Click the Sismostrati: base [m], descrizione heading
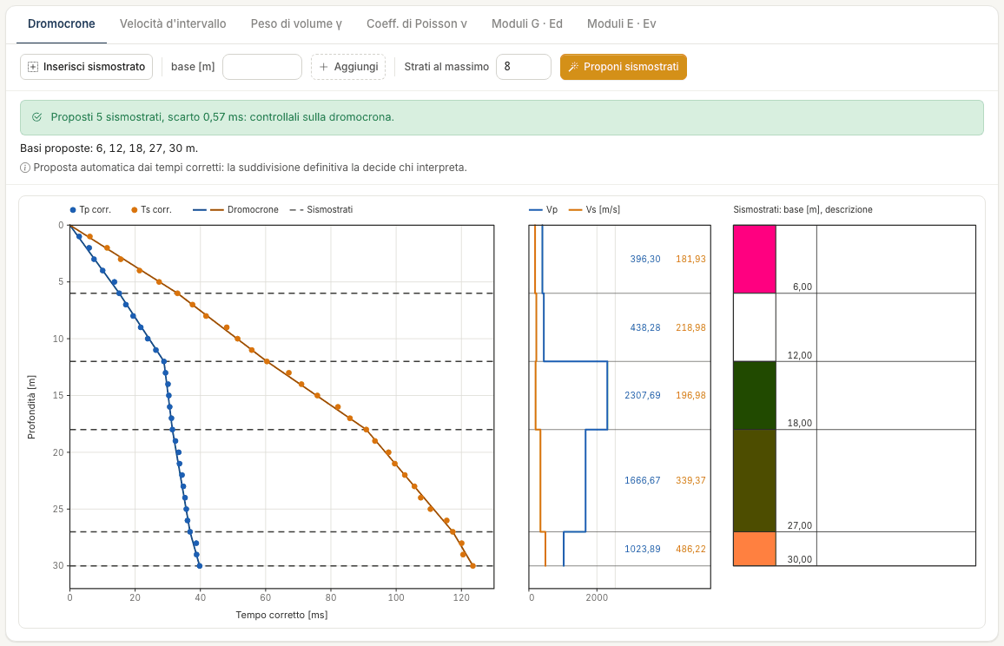 (803, 209)
